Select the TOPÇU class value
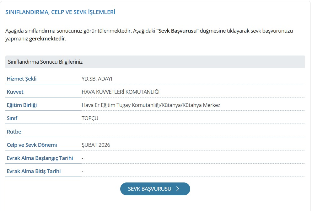Image resolution: width=312 pixels, height=211 pixels. (x=90, y=118)
